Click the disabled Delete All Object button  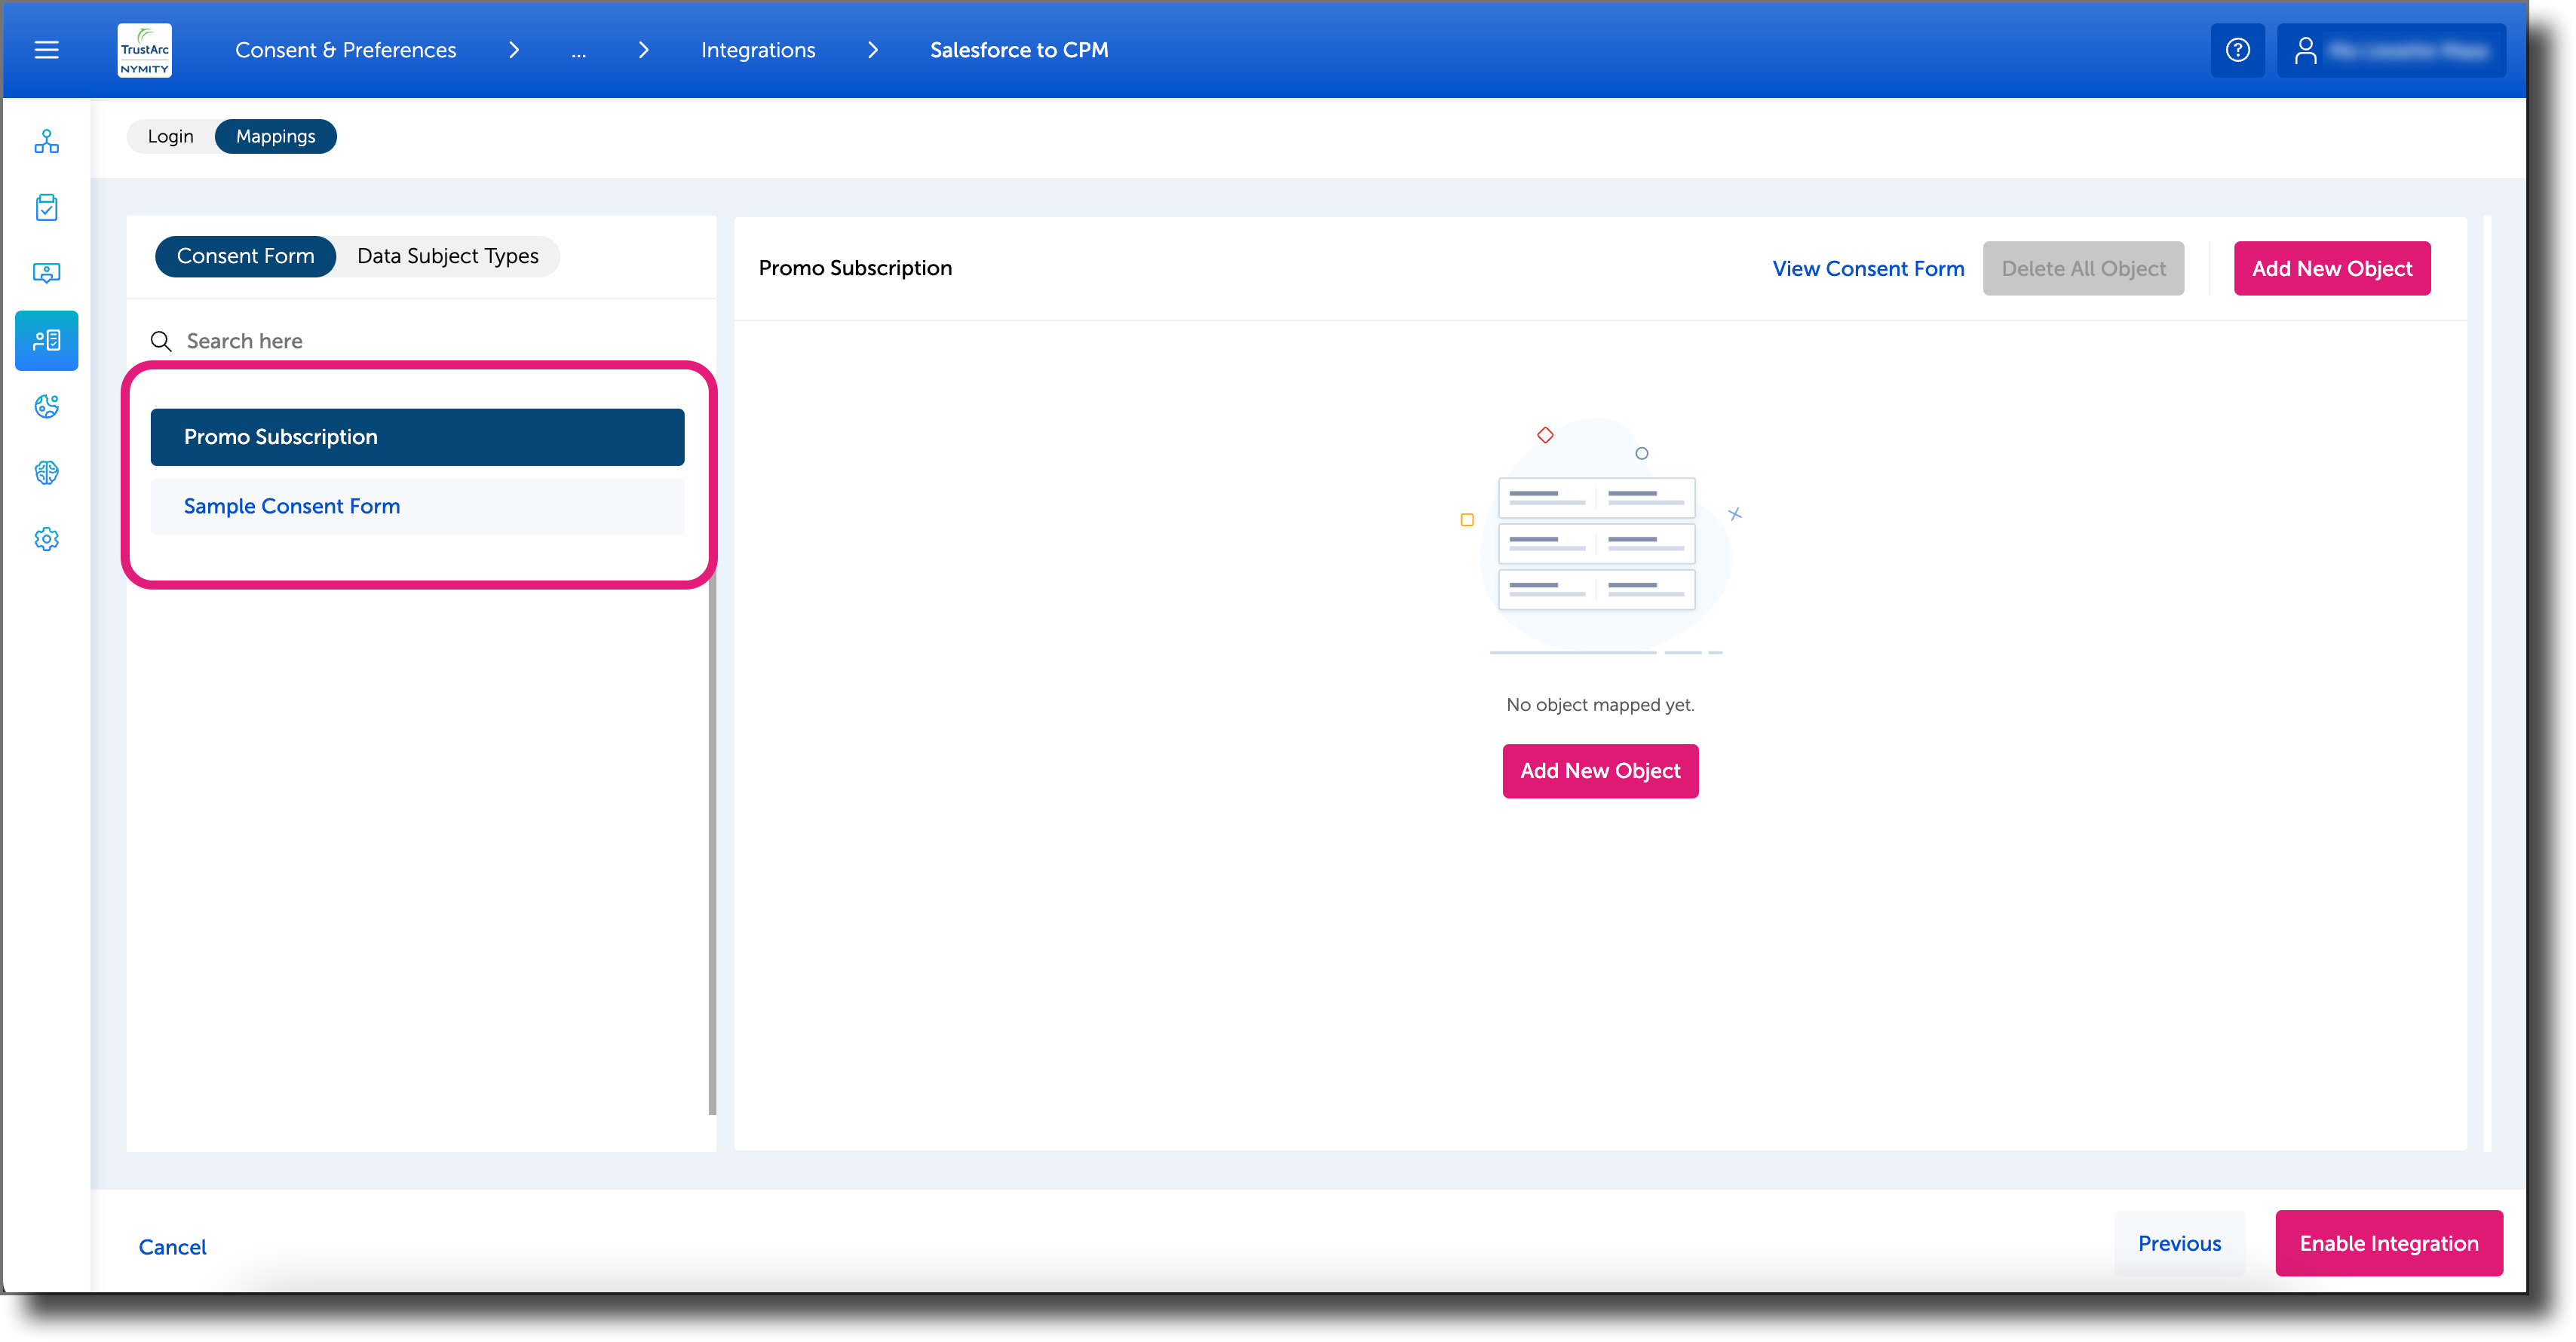(2083, 268)
